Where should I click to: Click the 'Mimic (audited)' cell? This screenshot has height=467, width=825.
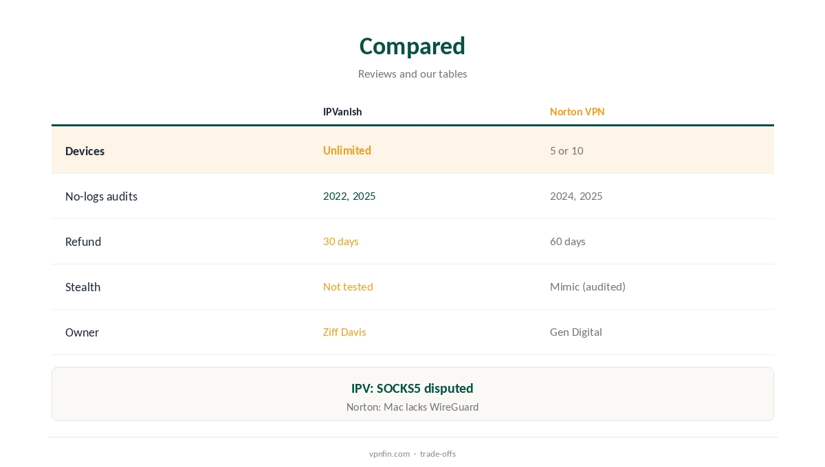(588, 286)
